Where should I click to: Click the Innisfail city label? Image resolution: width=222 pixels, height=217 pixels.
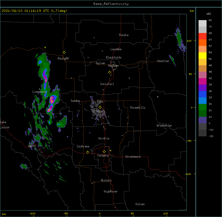(107, 84)
